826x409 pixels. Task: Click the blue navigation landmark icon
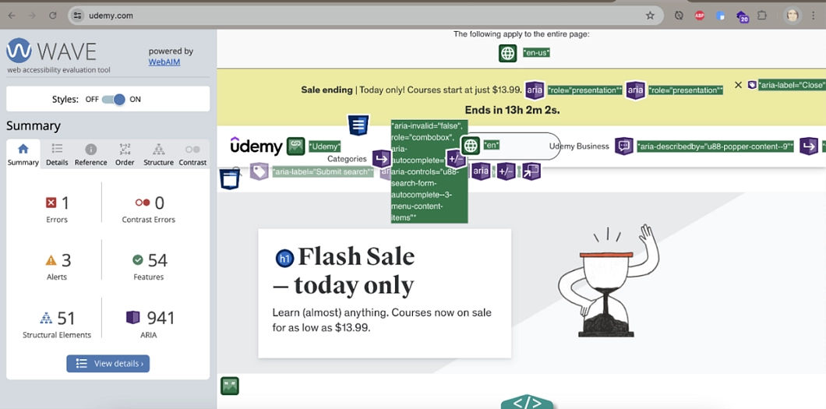pos(358,125)
